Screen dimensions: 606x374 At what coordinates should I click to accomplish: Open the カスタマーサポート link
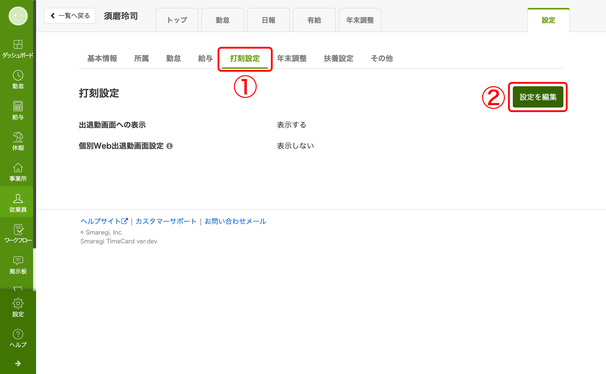166,221
